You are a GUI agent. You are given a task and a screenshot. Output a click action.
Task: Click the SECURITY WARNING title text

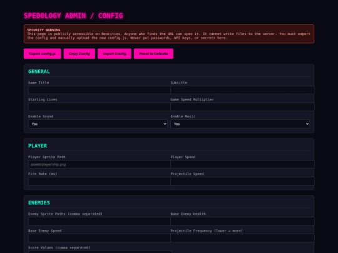point(44,30)
